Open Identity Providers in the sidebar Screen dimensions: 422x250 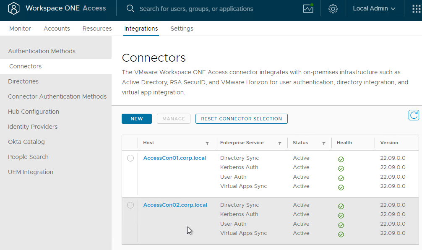point(56,127)
